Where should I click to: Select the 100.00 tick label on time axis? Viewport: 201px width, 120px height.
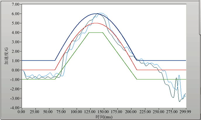76,112
